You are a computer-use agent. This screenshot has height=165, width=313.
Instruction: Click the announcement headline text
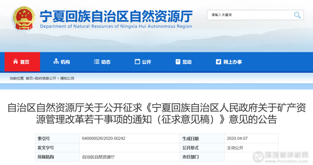point(156,113)
